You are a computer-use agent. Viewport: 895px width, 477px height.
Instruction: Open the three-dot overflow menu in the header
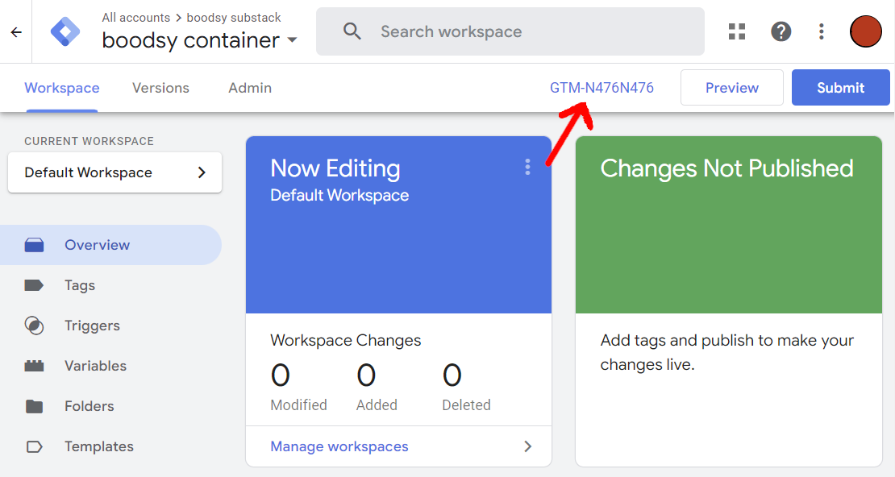(x=821, y=31)
